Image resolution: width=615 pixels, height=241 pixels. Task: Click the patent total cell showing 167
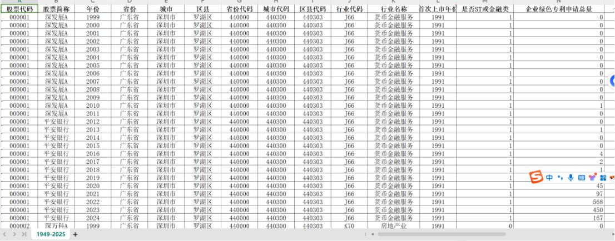[x=559, y=218]
